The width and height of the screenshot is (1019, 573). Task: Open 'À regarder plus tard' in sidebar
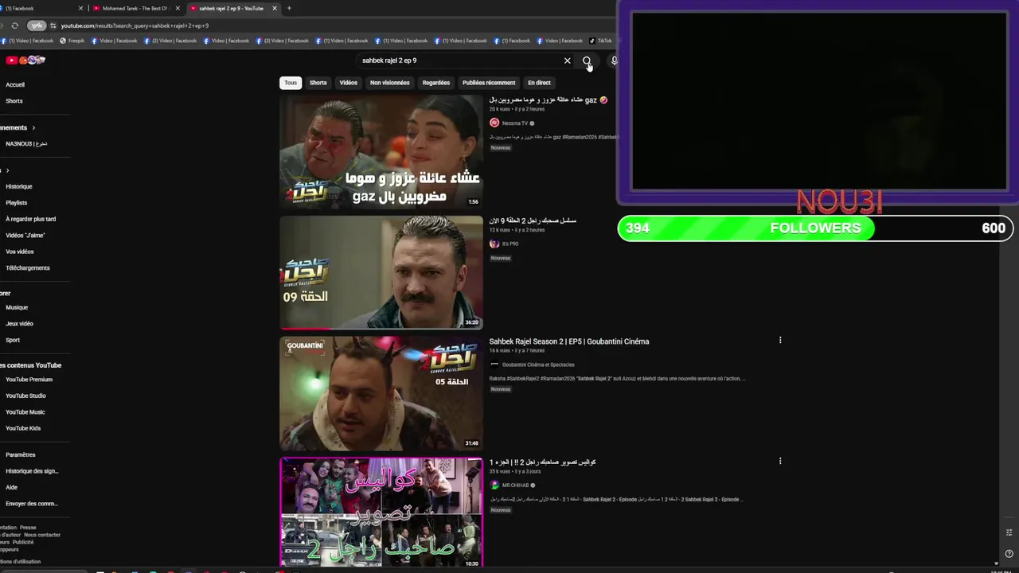click(x=30, y=219)
